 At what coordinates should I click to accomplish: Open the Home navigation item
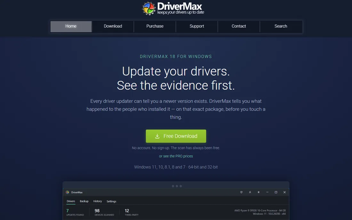click(x=71, y=27)
